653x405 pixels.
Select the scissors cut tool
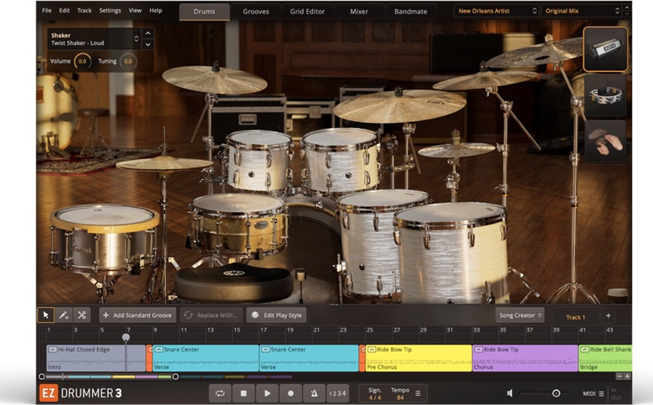click(82, 315)
